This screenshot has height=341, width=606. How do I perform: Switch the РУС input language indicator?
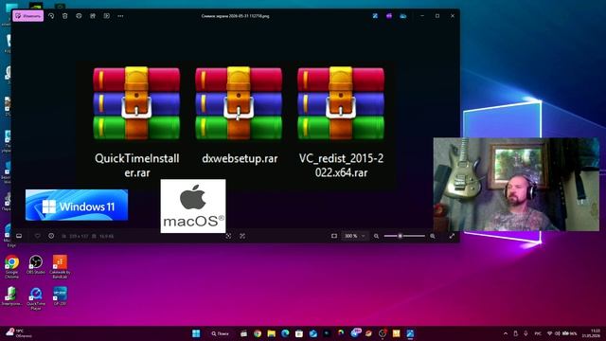tap(538, 333)
